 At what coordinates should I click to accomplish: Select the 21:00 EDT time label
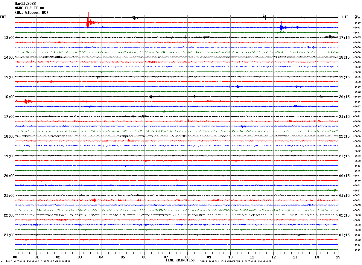[9, 196]
